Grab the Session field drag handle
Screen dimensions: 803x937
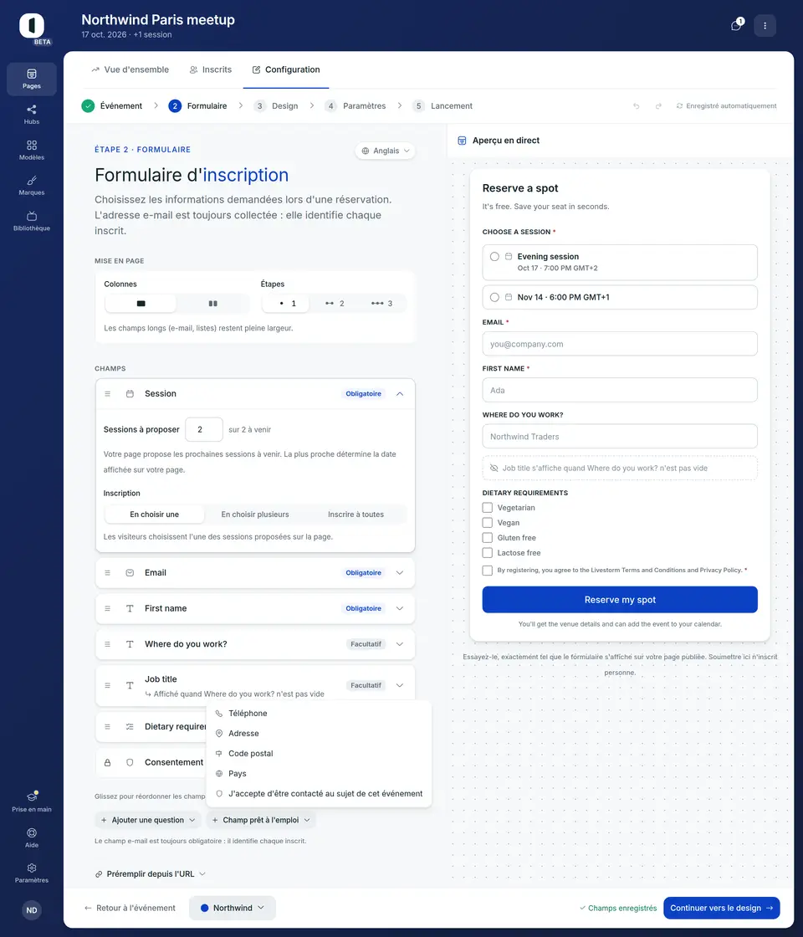pos(108,394)
